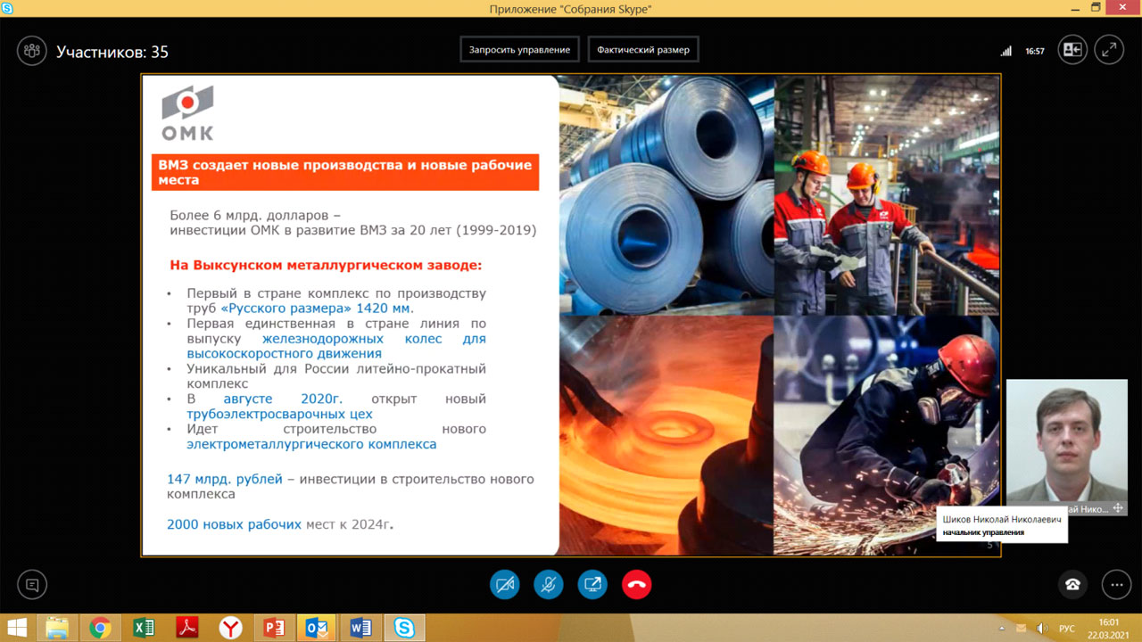Click the steel coils photo
This screenshot has height=642, width=1142.
coord(666,194)
